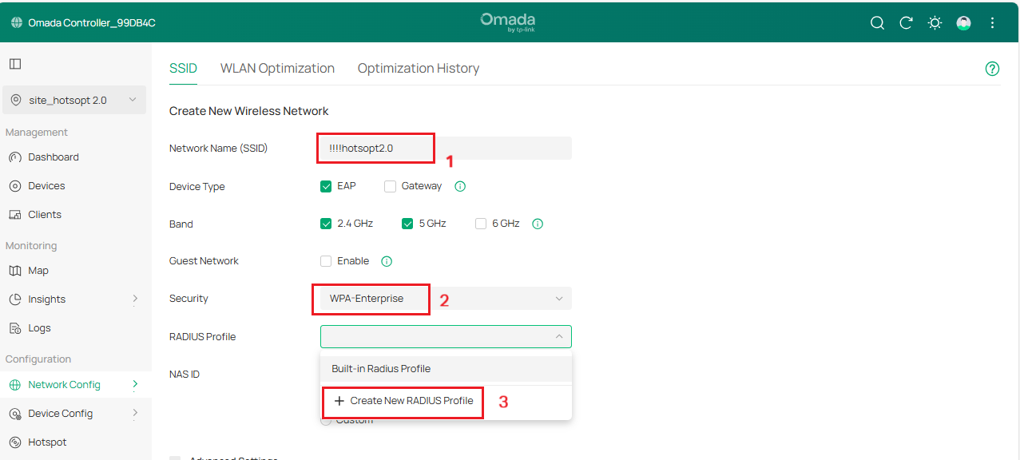Click the refresh icon in the header
The height and width of the screenshot is (460, 1020).
[905, 22]
